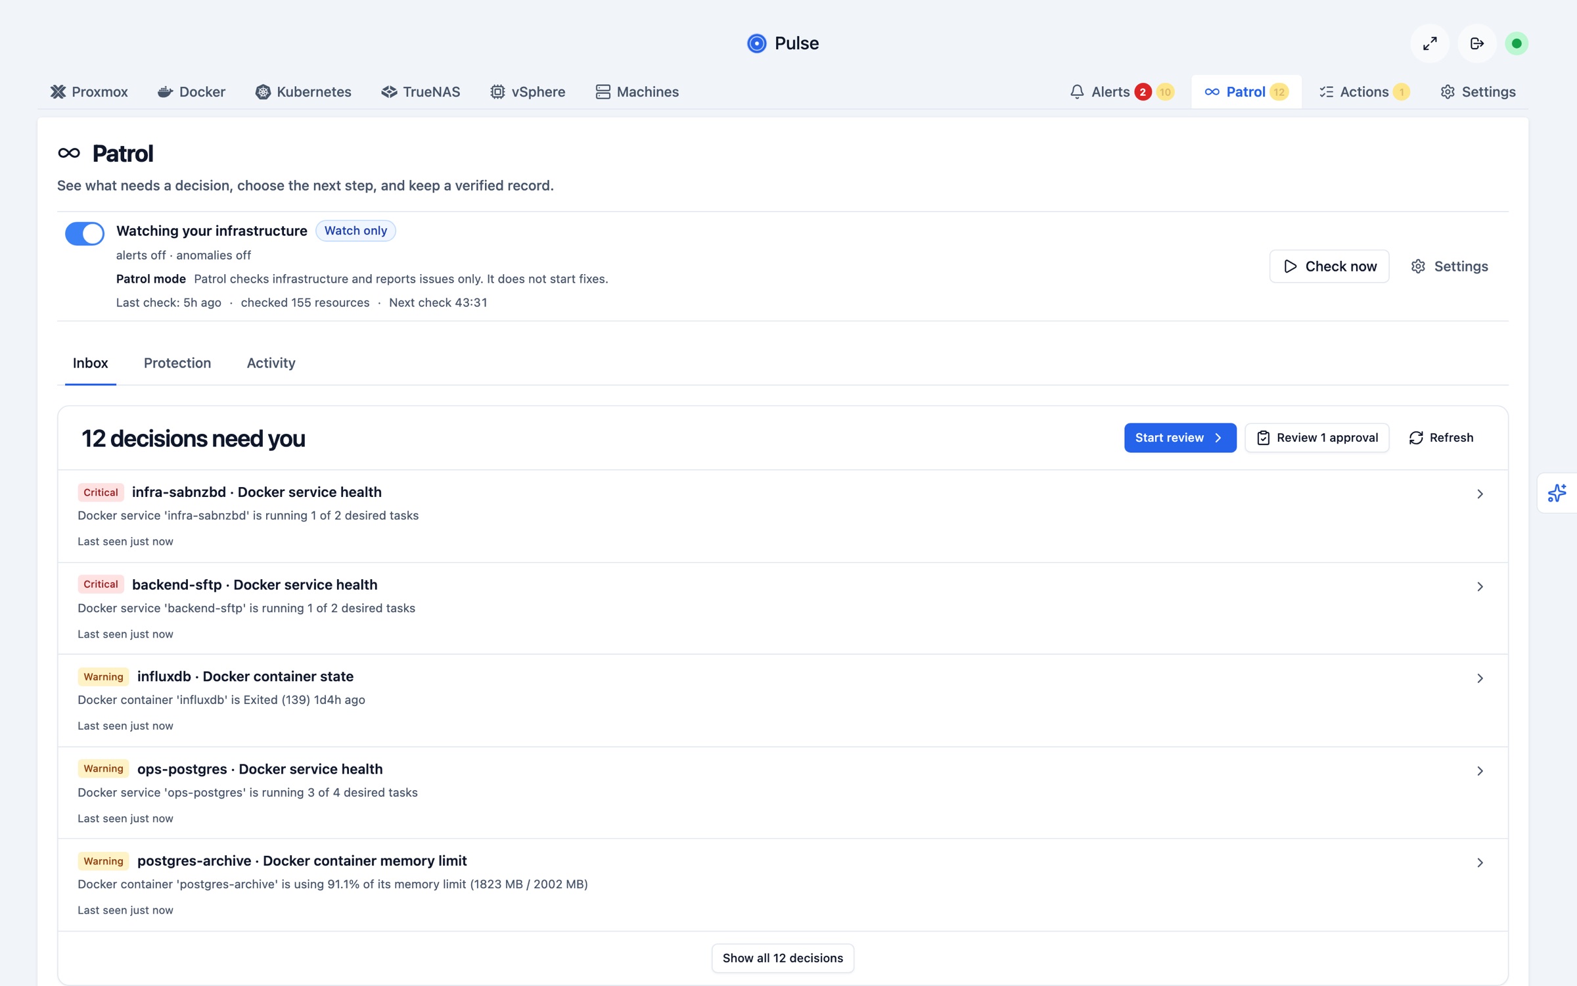Expand infra-sabnzbd decision chevron

(1480, 494)
